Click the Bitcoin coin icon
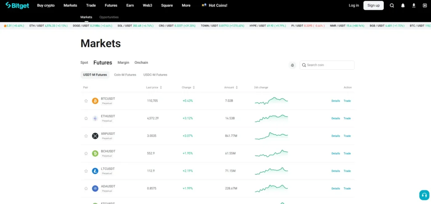Image resolution: width=431 pixels, height=204 pixels. pyautogui.click(x=95, y=101)
